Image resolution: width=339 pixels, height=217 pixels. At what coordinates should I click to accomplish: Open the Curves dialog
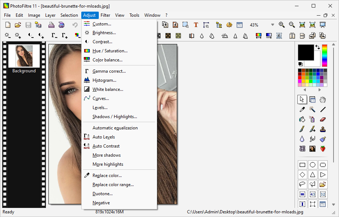click(101, 98)
